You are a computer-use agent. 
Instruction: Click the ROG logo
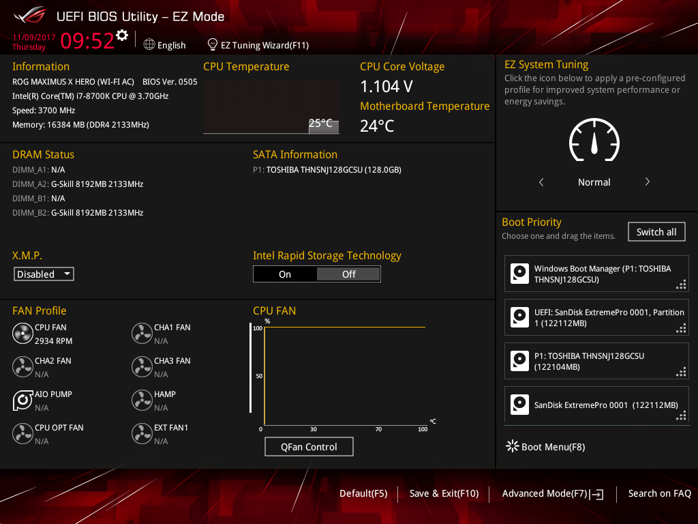click(29, 15)
